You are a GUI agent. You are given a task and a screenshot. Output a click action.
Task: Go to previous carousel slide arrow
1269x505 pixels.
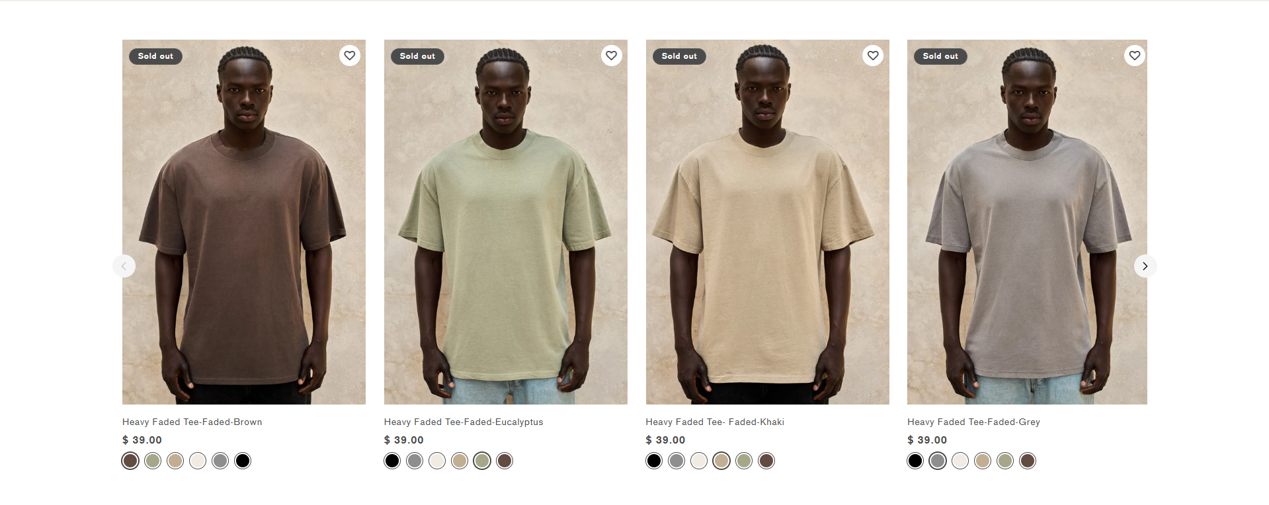click(124, 266)
